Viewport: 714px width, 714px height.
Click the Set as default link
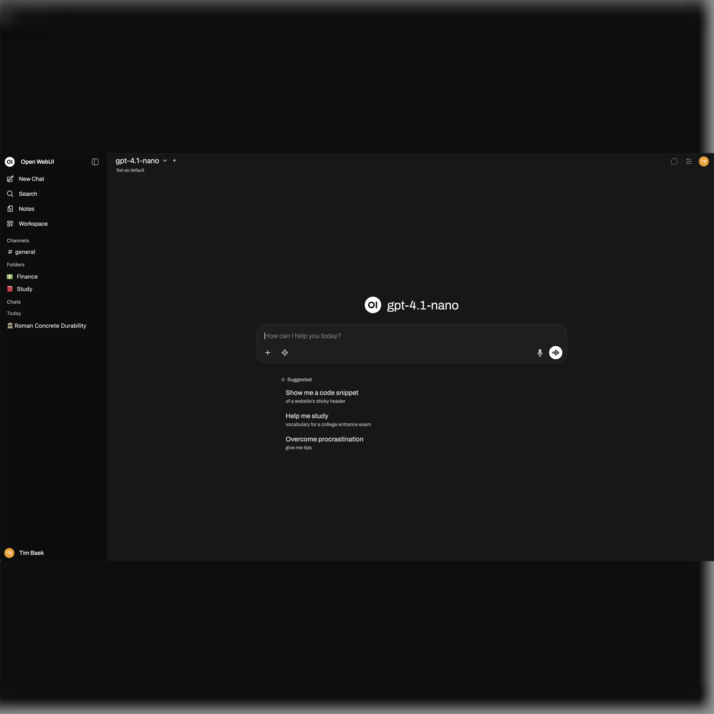click(130, 170)
